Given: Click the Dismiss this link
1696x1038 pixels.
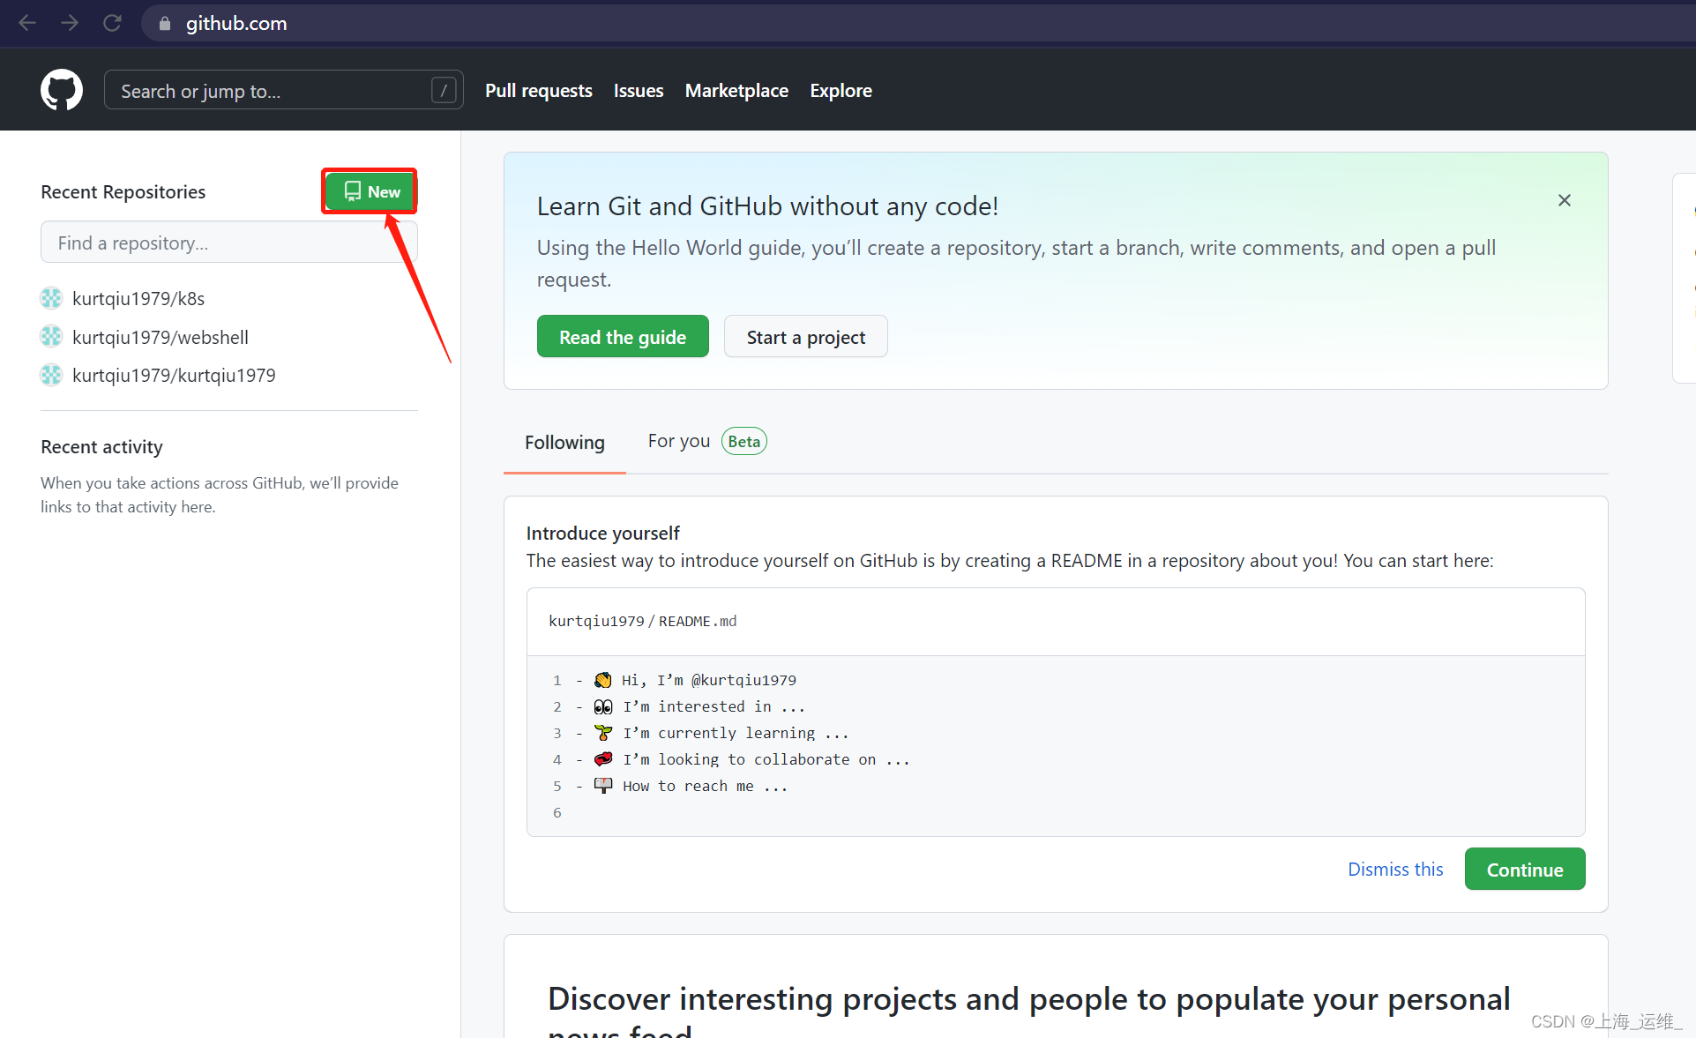Looking at the screenshot, I should click(1394, 870).
